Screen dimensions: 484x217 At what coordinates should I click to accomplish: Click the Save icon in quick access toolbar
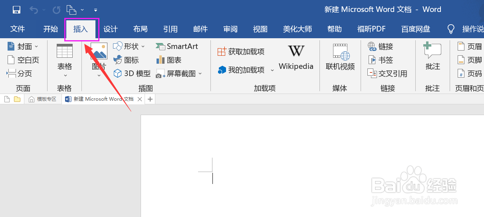click(x=16, y=10)
